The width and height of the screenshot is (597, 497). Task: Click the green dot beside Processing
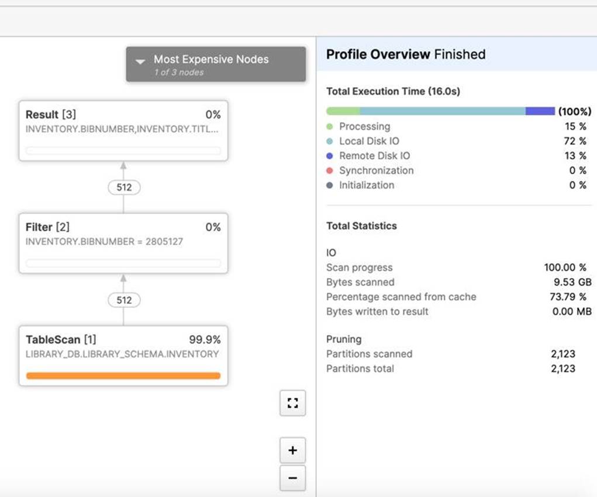coord(330,127)
